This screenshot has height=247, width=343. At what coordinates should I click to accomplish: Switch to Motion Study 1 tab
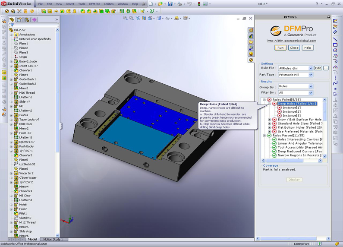[53, 239]
